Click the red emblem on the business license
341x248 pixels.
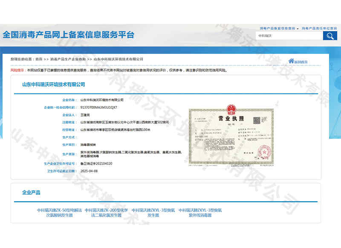(231, 108)
